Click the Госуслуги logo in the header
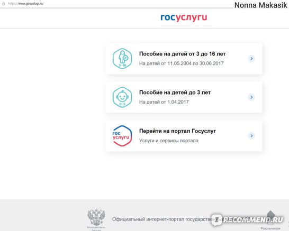This screenshot has width=289, height=231. pos(184,17)
